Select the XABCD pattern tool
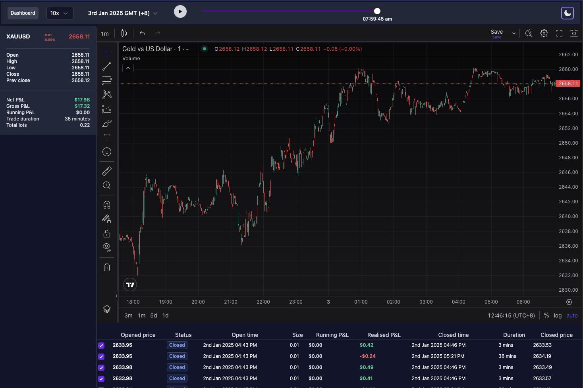Viewport: 583px width, 388px height. point(107,94)
